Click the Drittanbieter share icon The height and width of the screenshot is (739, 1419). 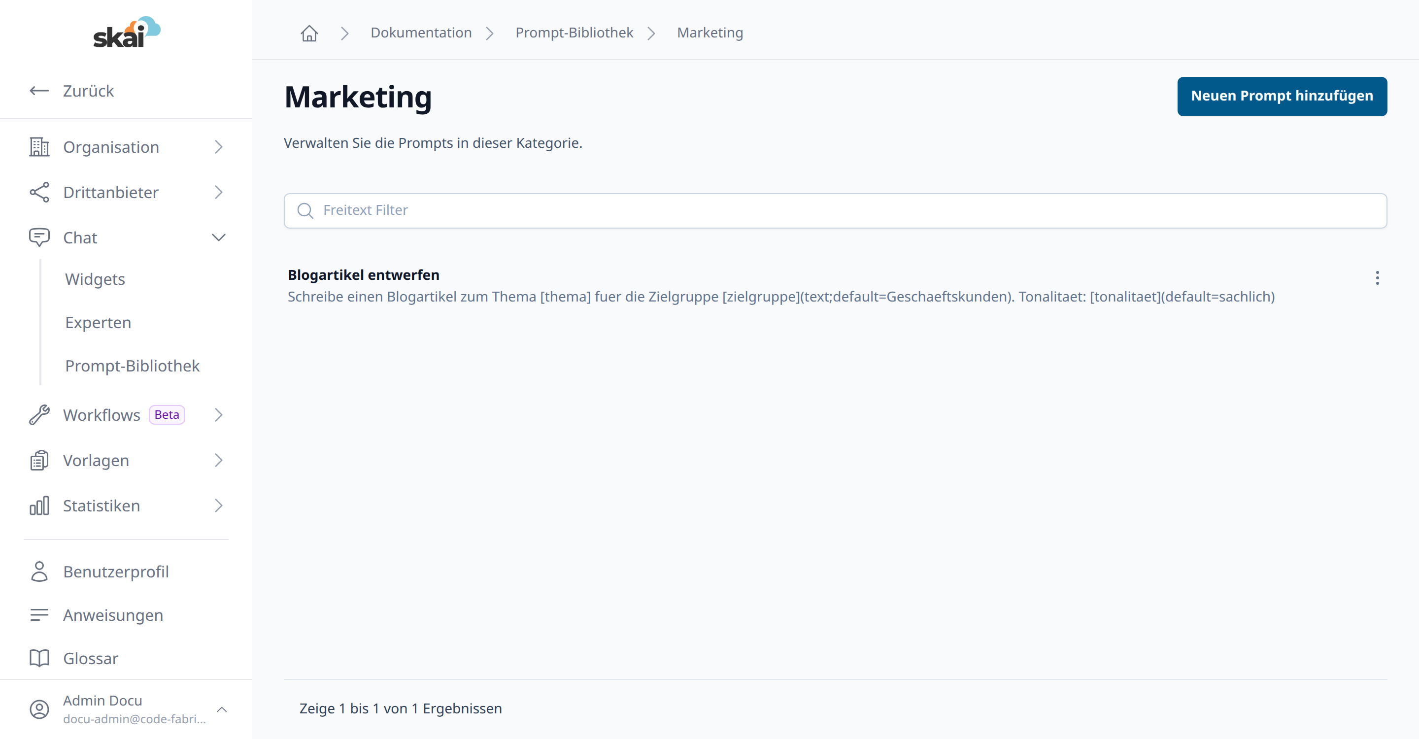(x=39, y=192)
